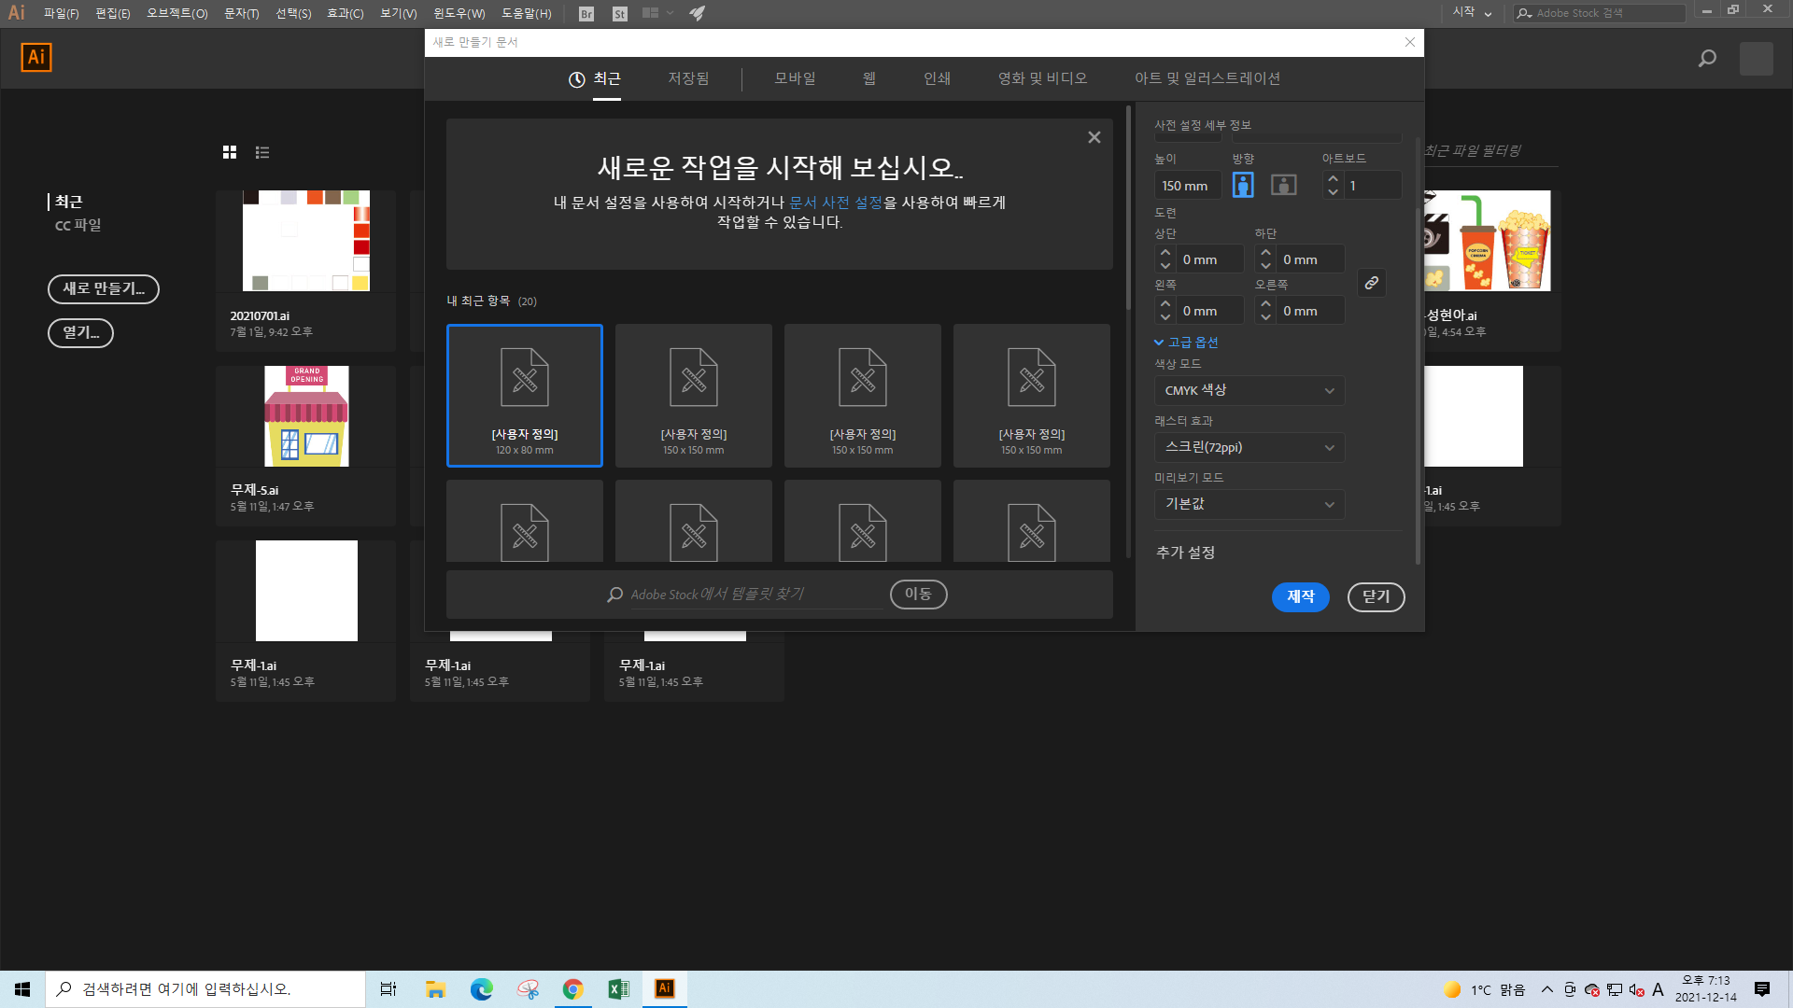
Task: Click the search magnifier icon at top right
Action: coord(1707,59)
